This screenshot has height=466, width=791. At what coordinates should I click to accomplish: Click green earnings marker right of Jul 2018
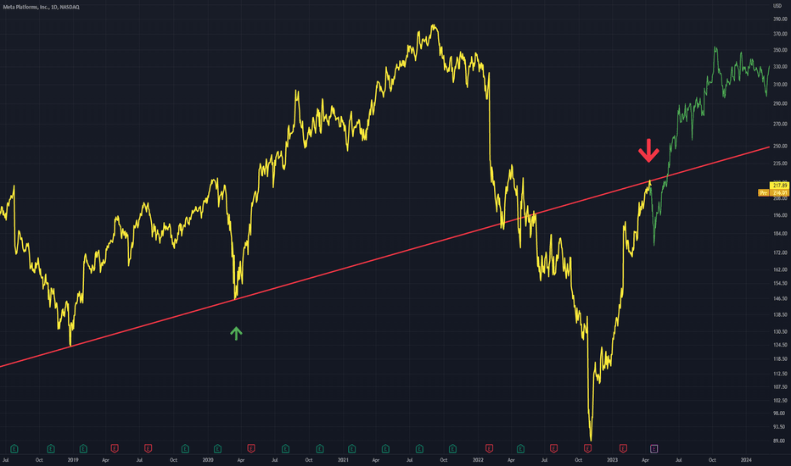[x=14, y=448]
